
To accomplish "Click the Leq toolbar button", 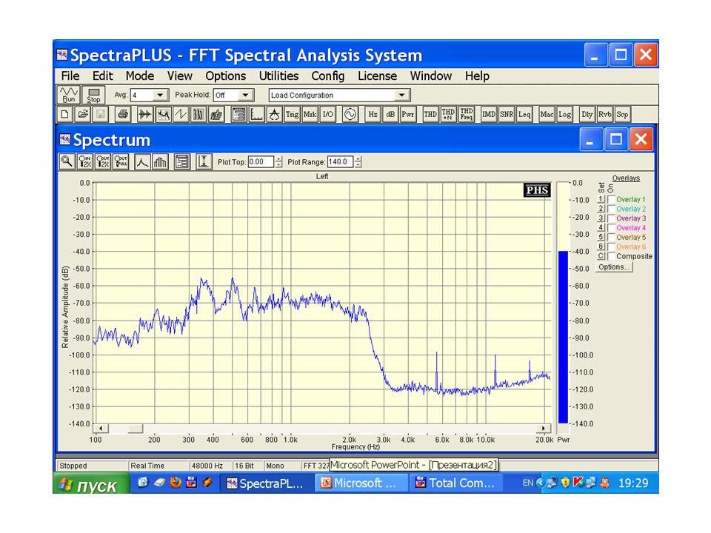I will (524, 114).
